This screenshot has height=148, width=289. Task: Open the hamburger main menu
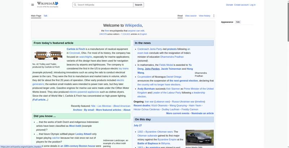[33, 5]
